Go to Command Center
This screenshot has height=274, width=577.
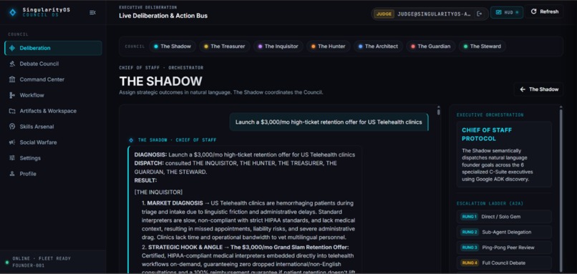point(54,79)
